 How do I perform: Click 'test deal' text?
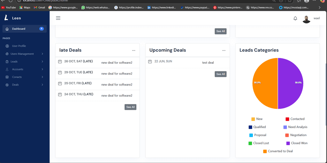click(x=208, y=62)
